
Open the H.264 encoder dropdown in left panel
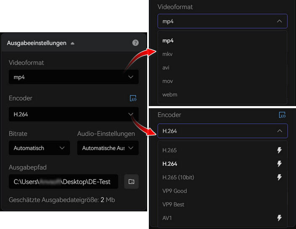click(x=74, y=114)
